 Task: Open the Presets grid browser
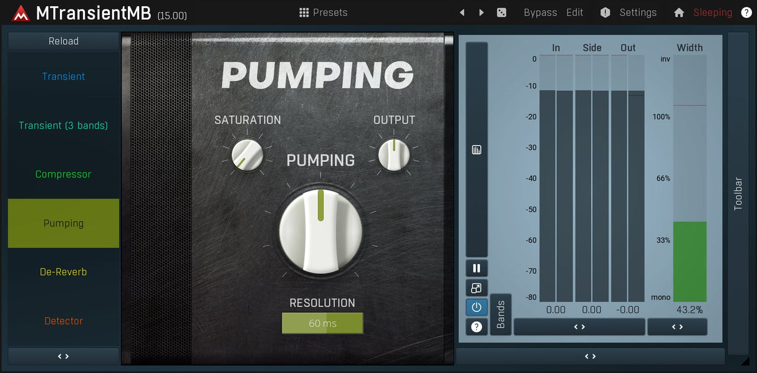(323, 12)
